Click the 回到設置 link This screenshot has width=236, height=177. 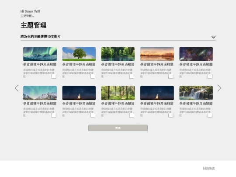(x=209, y=168)
